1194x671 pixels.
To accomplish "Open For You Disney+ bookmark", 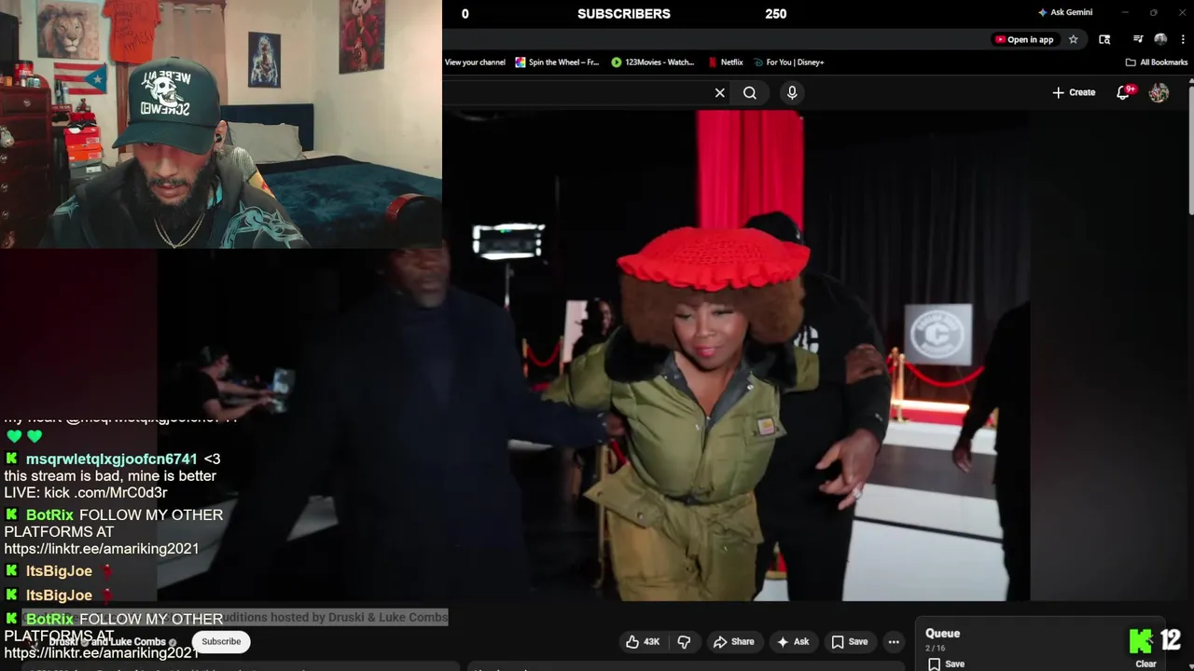I will (789, 62).
